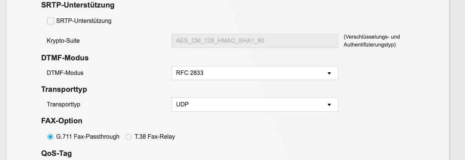Screen dimensions: 465x160
Task: Click the FAX-Option section heading
Action: [x=62, y=121]
